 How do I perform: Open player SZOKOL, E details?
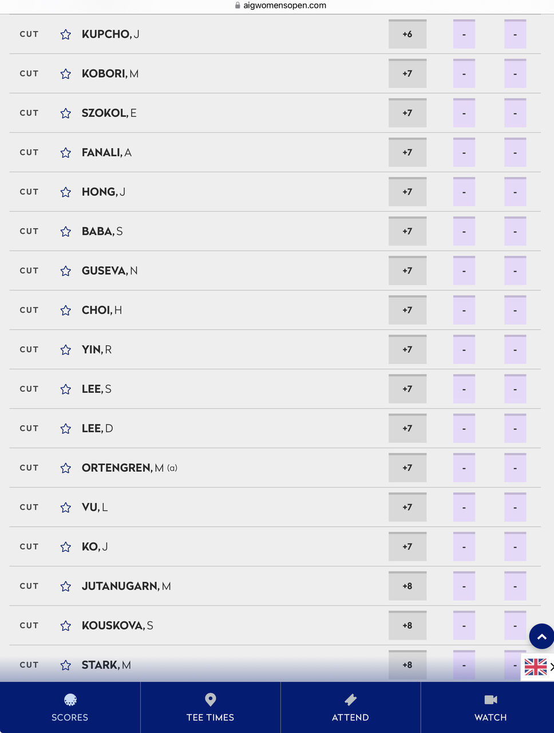109,113
